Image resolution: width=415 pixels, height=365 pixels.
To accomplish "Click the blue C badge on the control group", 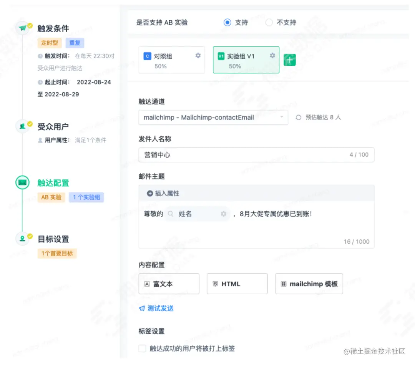I will [x=147, y=56].
